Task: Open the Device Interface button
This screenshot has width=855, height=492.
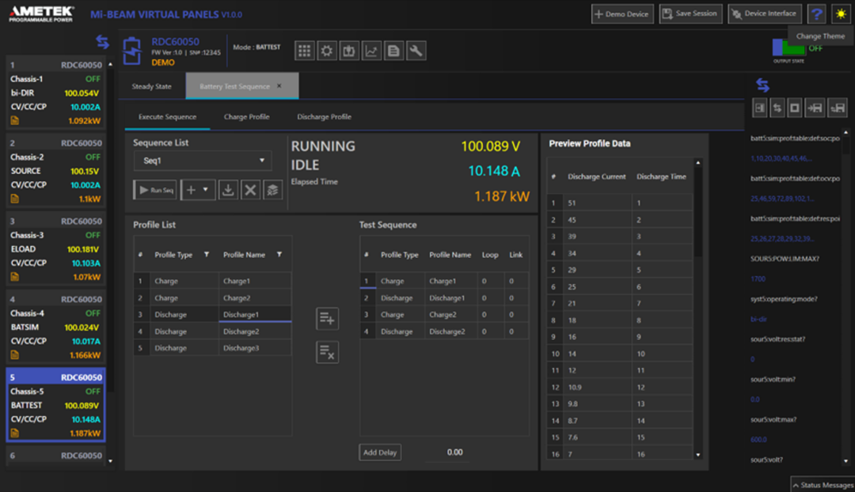Action: point(765,13)
